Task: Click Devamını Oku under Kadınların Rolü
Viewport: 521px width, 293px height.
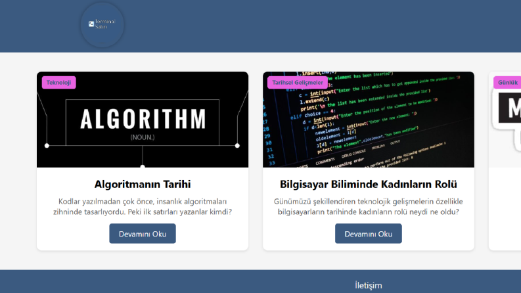Action: (369, 233)
